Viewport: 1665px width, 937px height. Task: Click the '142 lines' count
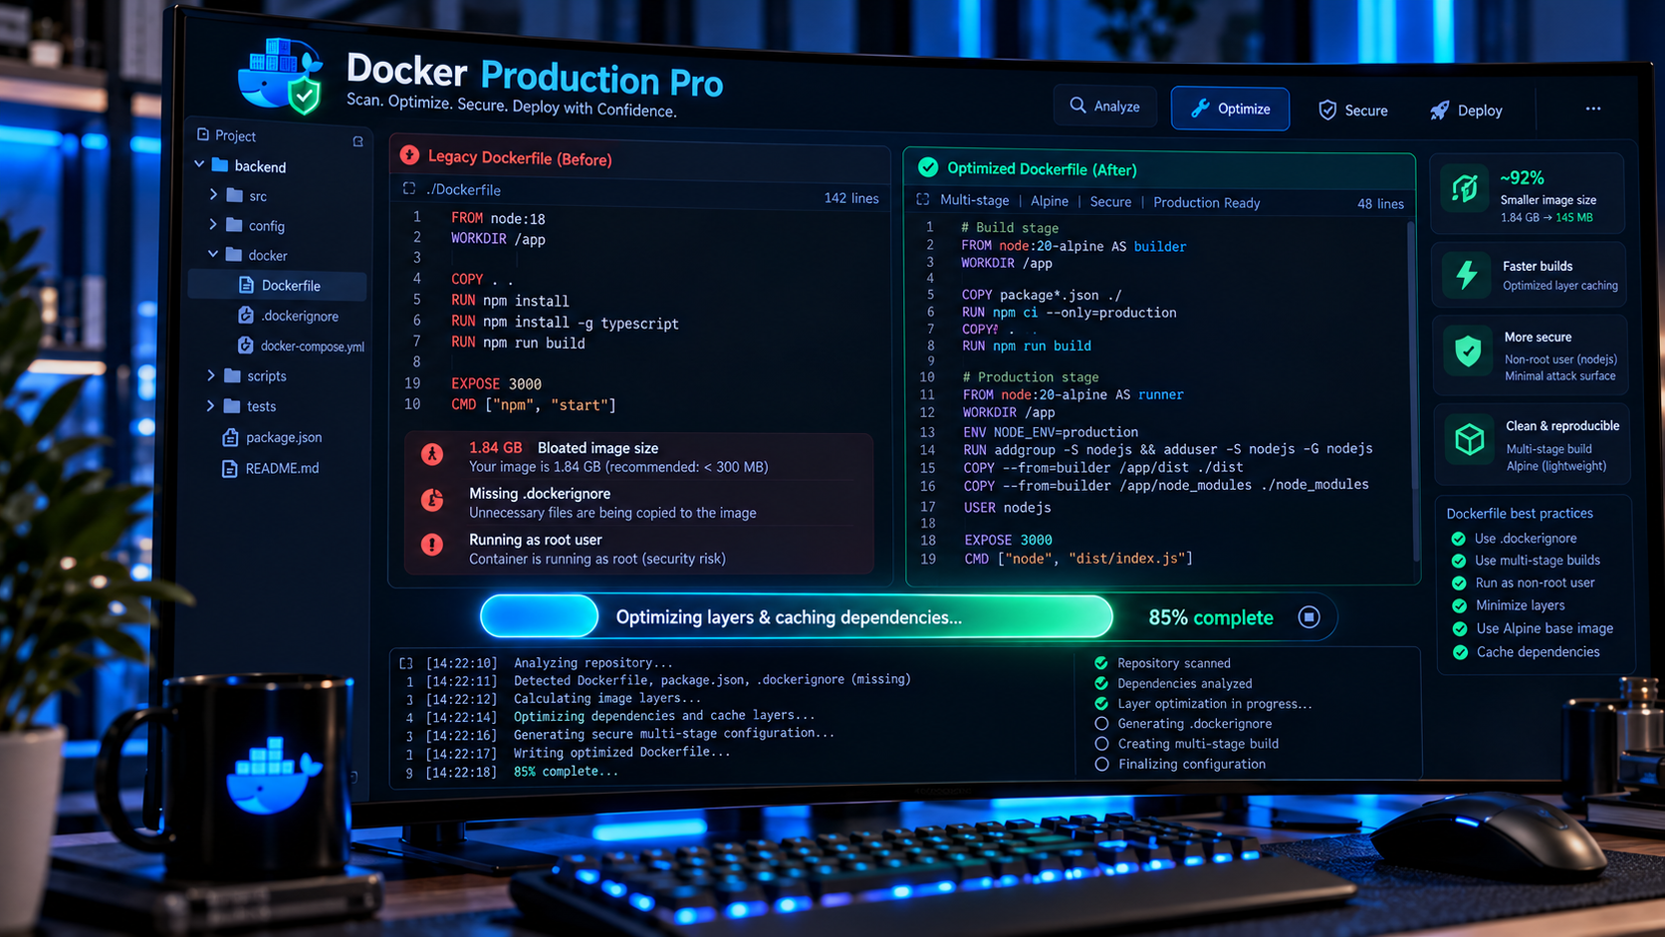(851, 198)
